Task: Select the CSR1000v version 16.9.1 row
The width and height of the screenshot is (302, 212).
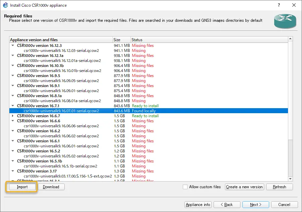Action: point(149,86)
